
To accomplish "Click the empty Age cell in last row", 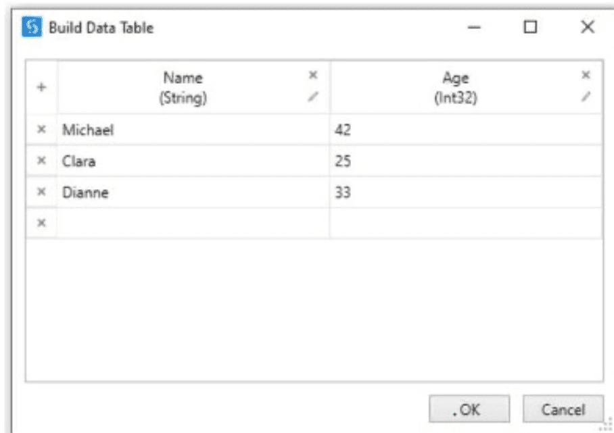I will point(466,224).
